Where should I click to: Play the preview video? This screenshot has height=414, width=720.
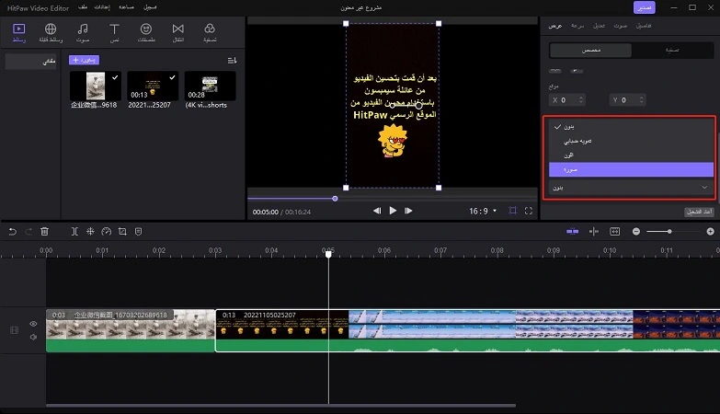click(393, 211)
